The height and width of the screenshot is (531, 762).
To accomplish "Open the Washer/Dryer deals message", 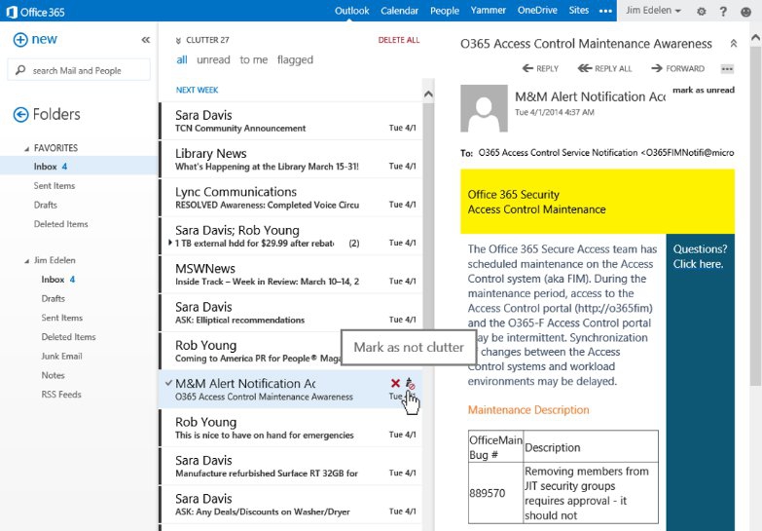I will 291,505.
